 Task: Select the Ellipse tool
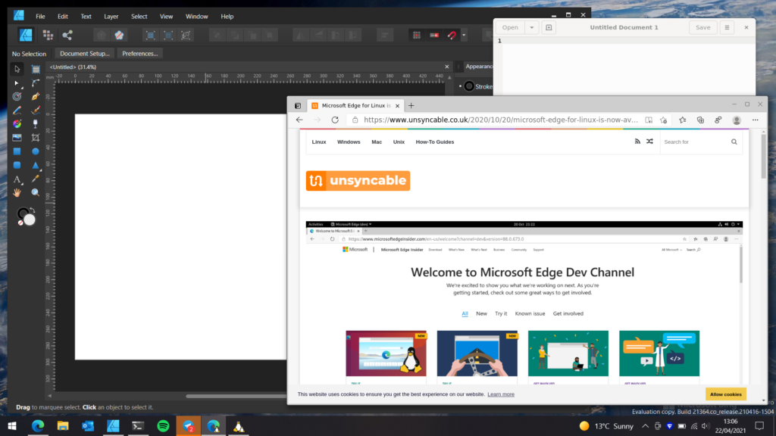click(35, 151)
